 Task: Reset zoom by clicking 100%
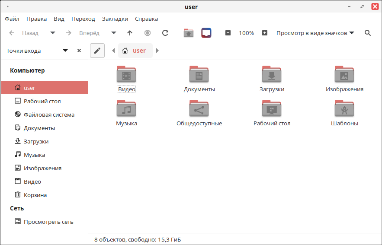[x=246, y=33]
